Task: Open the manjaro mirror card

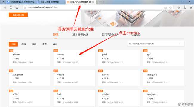Action: (164, 98)
